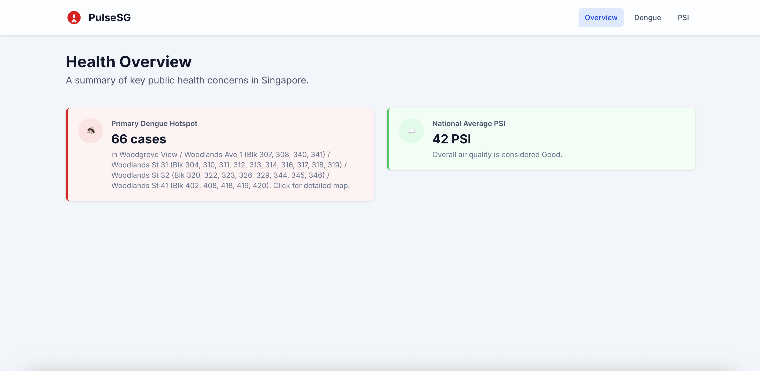Click the public health summary subtitle
Viewport: 760px width, 371px height.
pyautogui.click(x=187, y=80)
